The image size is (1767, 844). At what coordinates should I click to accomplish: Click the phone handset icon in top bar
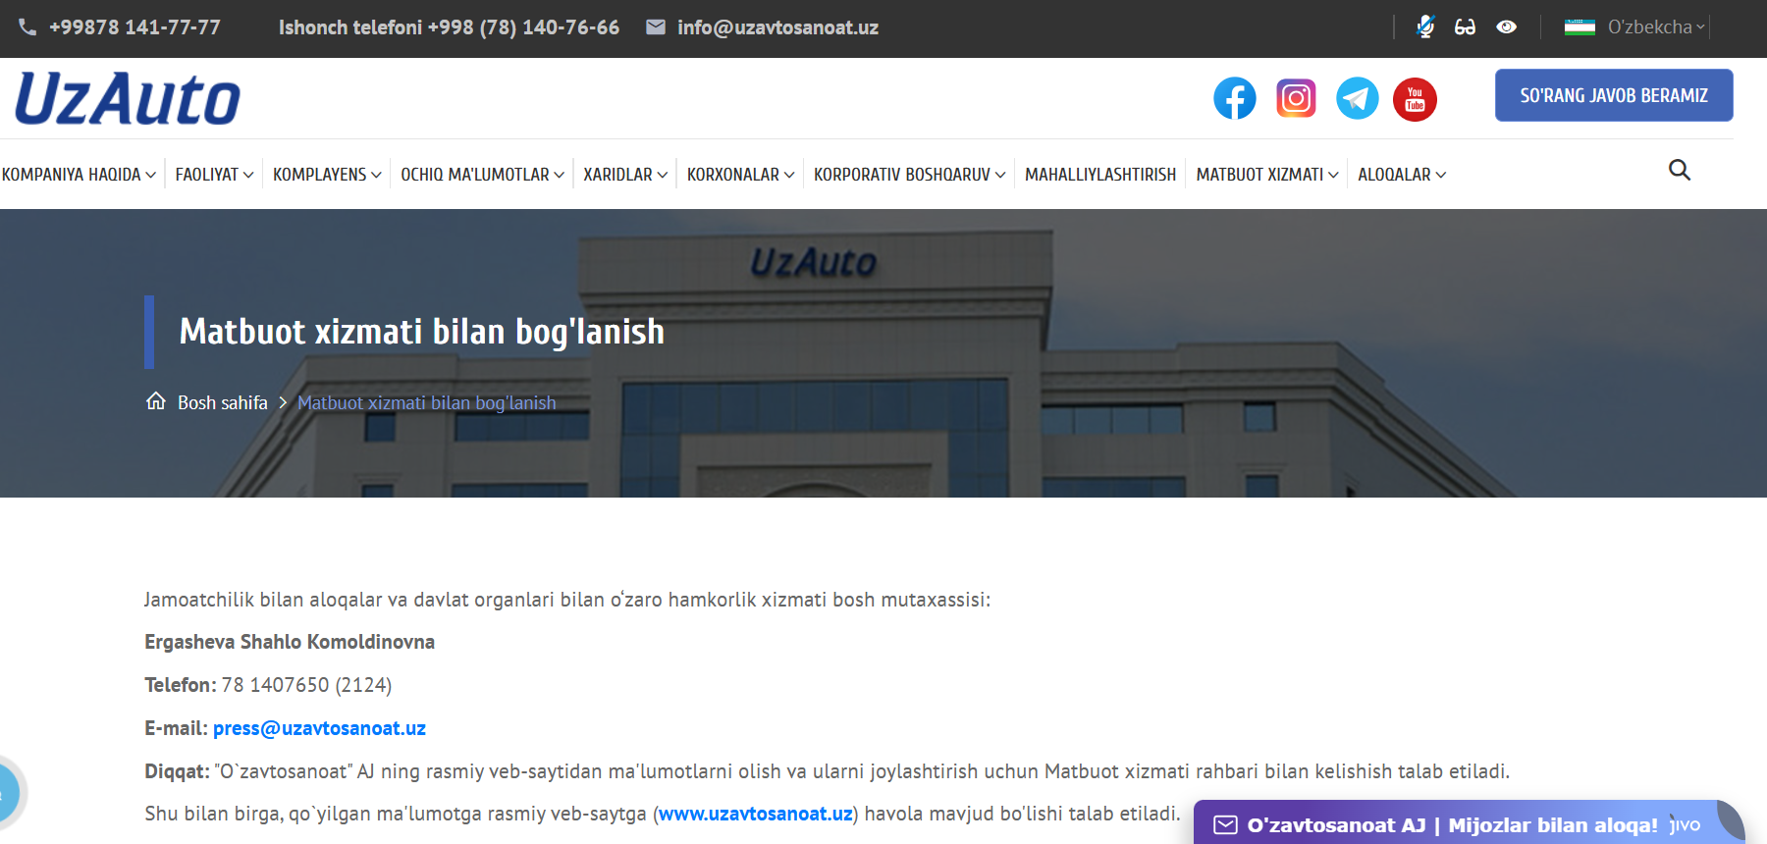click(x=27, y=27)
